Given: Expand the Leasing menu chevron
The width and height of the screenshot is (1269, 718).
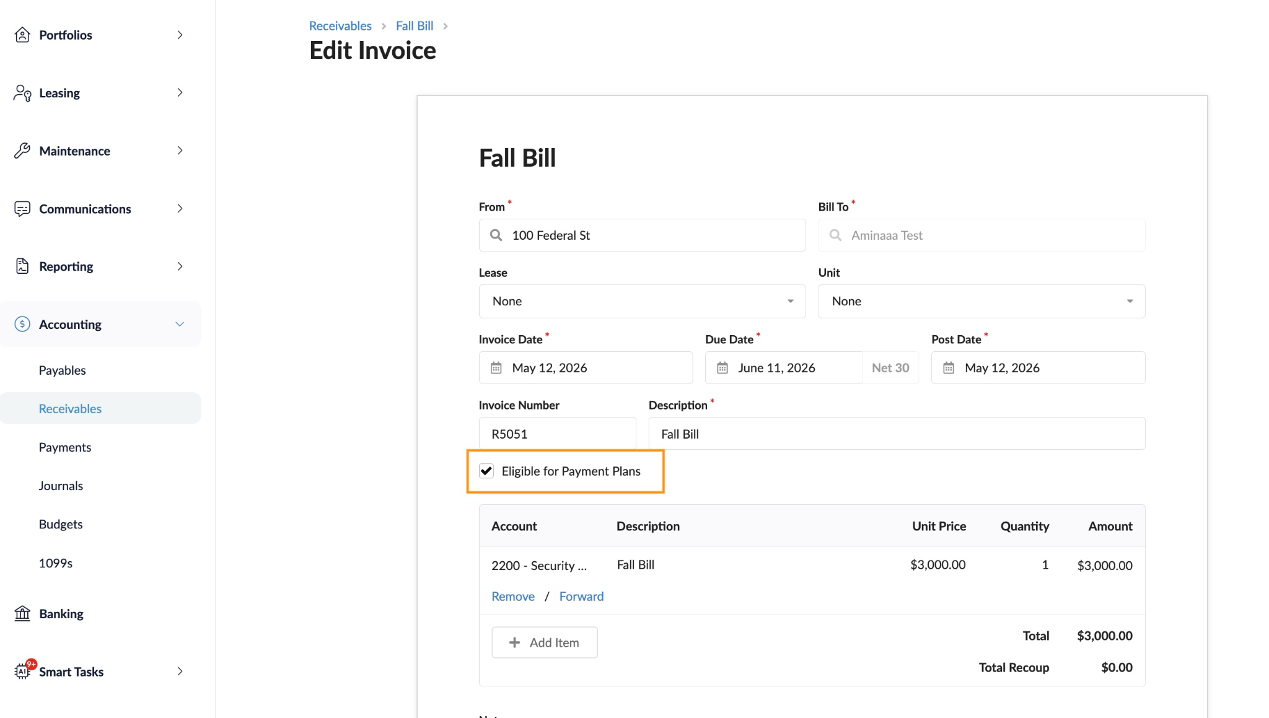Looking at the screenshot, I should click(x=180, y=93).
